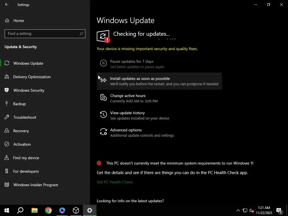Open View update history
Viewport: 288px width, 216px height.
159,115
